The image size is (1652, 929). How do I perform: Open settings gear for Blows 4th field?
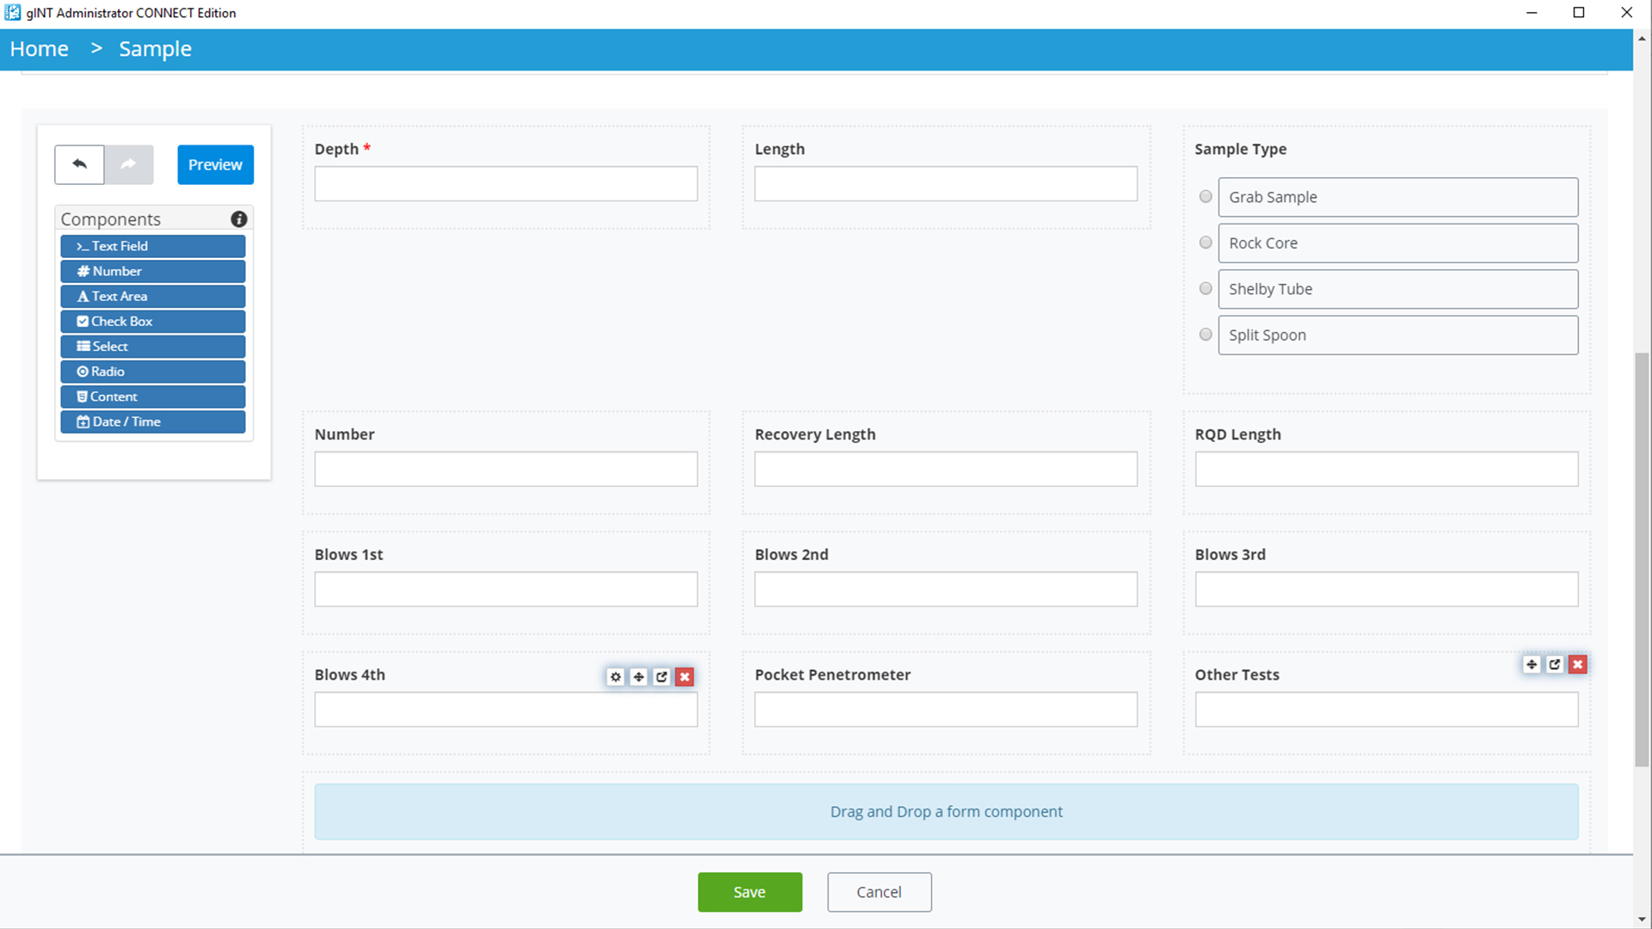615,677
